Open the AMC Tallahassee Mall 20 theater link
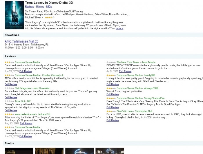Viewport: 203px width, 154px height. [x=21, y=41]
